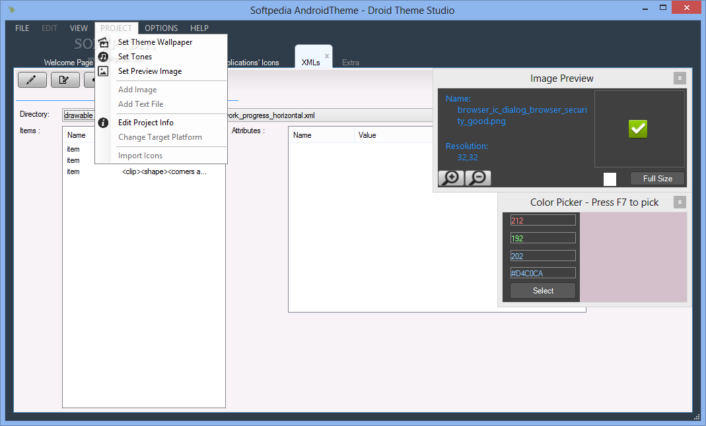Click the application icon in title bar
The width and height of the screenshot is (706, 426).
12,9
